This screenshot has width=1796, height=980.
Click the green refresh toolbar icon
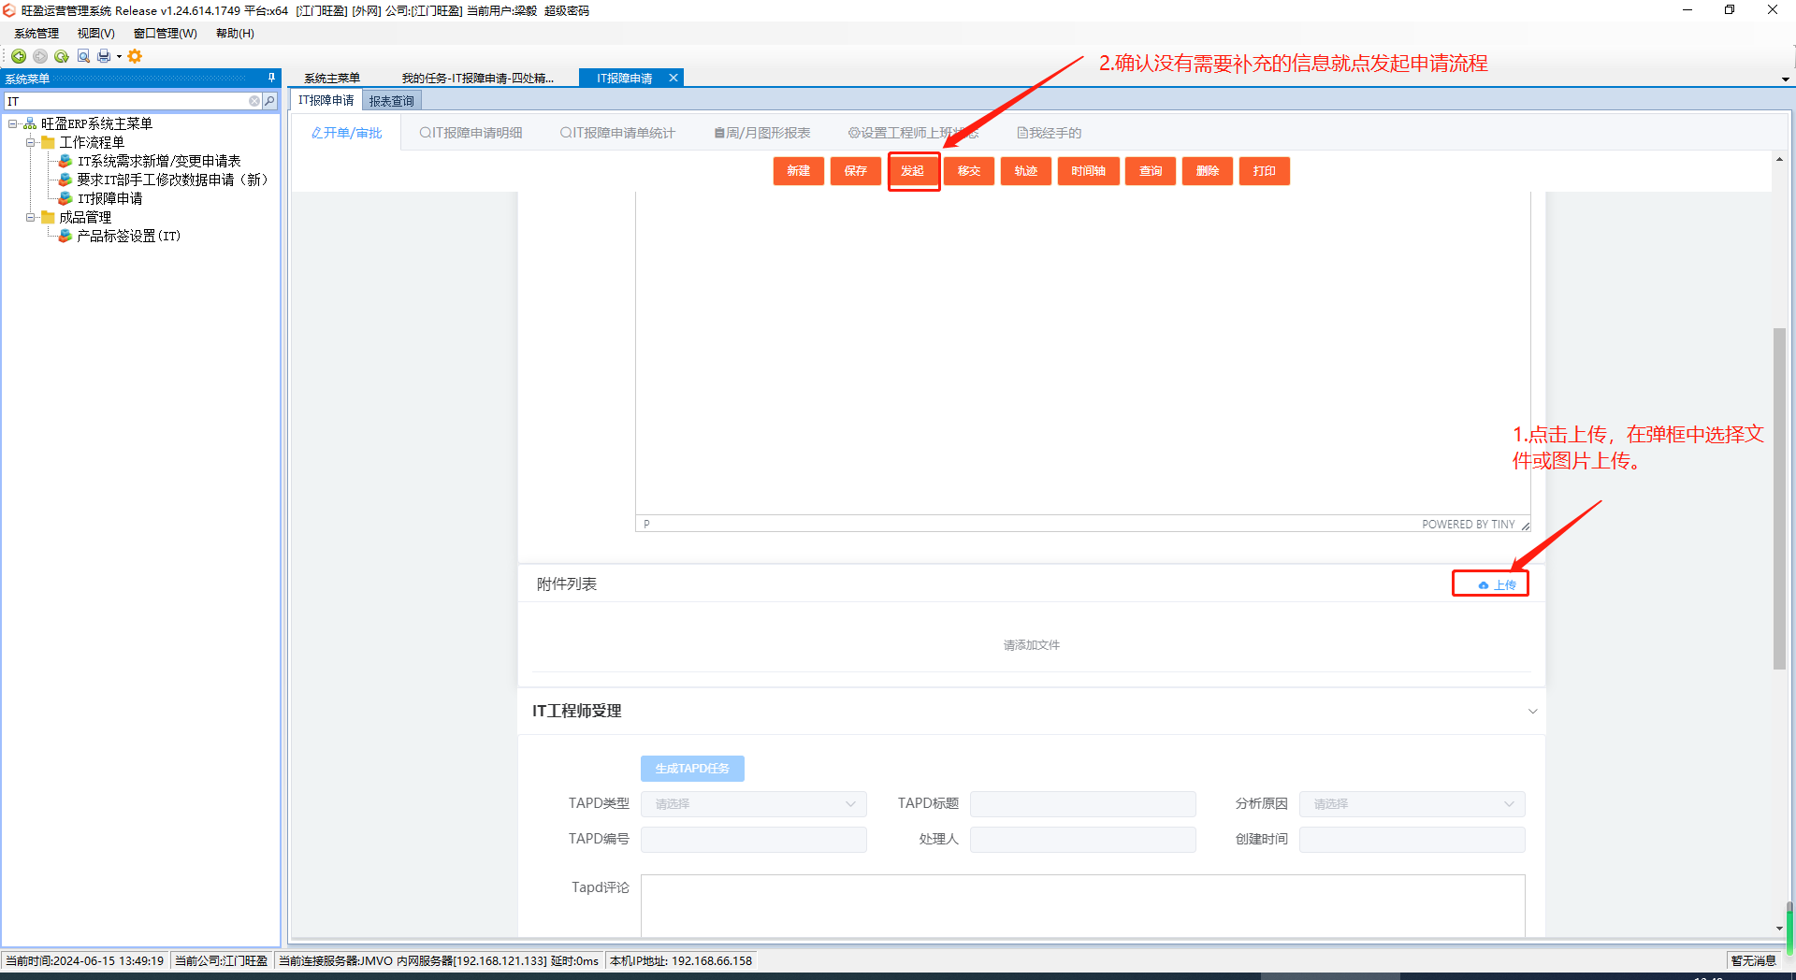(62, 56)
